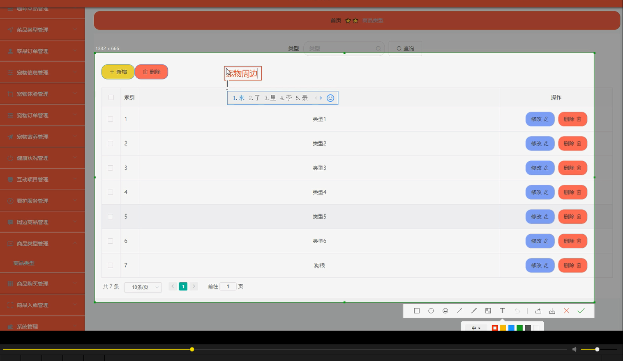This screenshot has width=623, height=361.
Task: Choose IME candidate 3.里
Action: pos(270,98)
